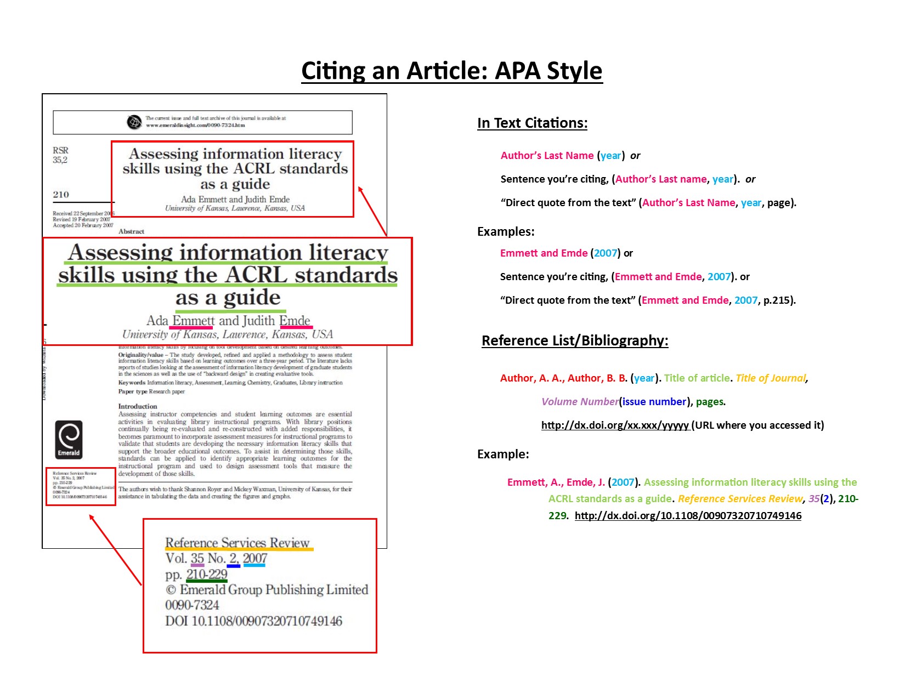Screen dimensions: 905x699
Task: Click the underlined year 2007 in the enlarged callout
Action: 254,559
